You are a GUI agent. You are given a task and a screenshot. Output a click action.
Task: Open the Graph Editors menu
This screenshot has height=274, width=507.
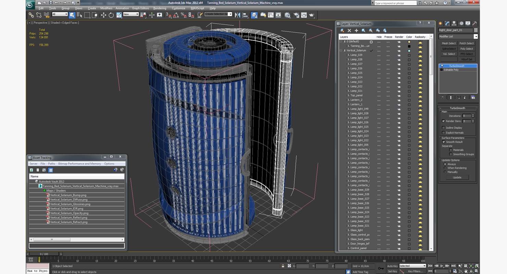(140, 8)
